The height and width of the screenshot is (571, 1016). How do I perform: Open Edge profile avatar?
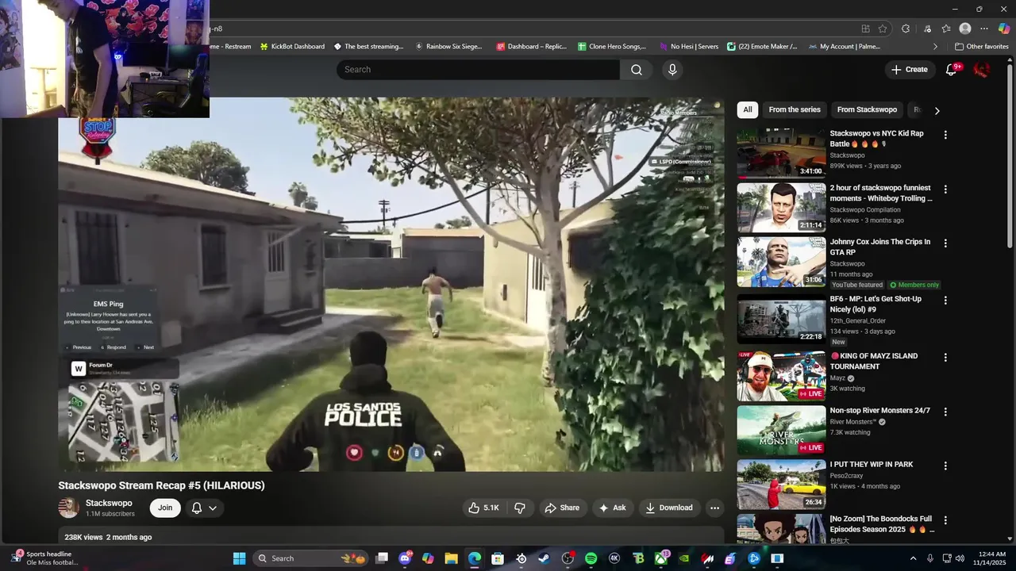965,29
